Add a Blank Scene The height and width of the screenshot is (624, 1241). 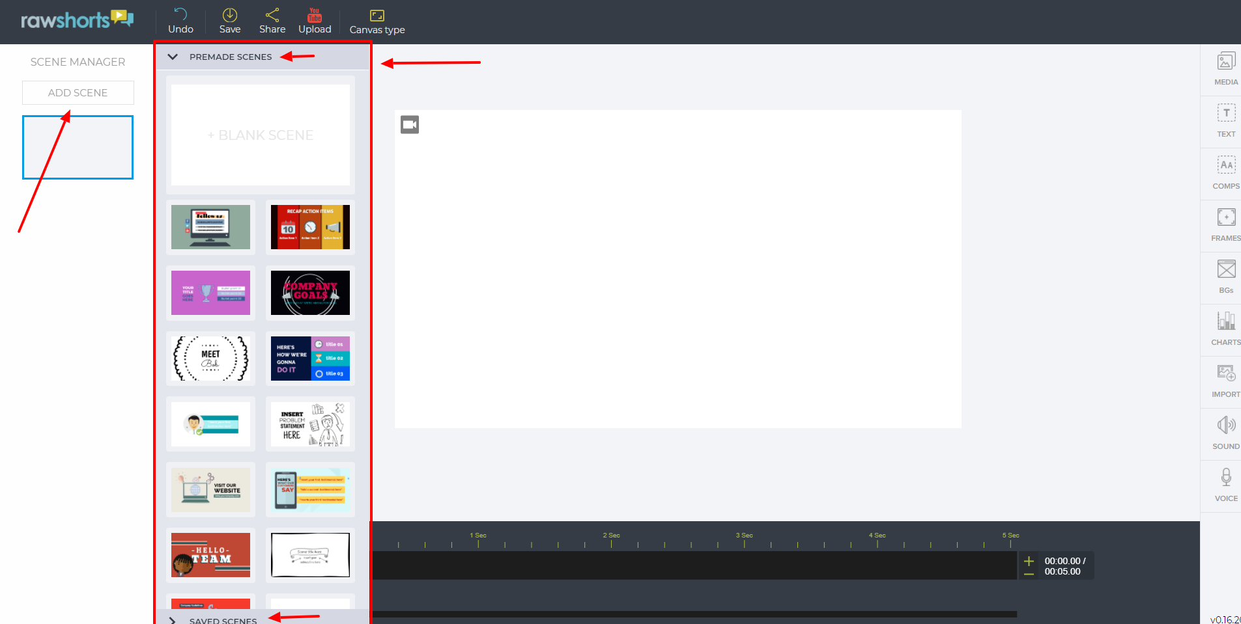(261, 135)
